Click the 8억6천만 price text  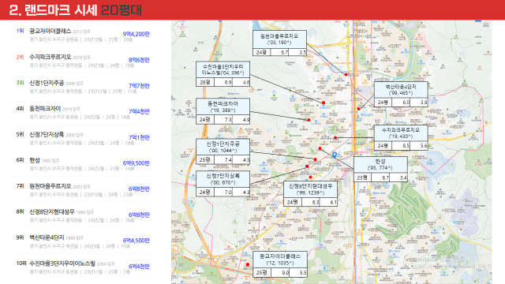coord(139,60)
